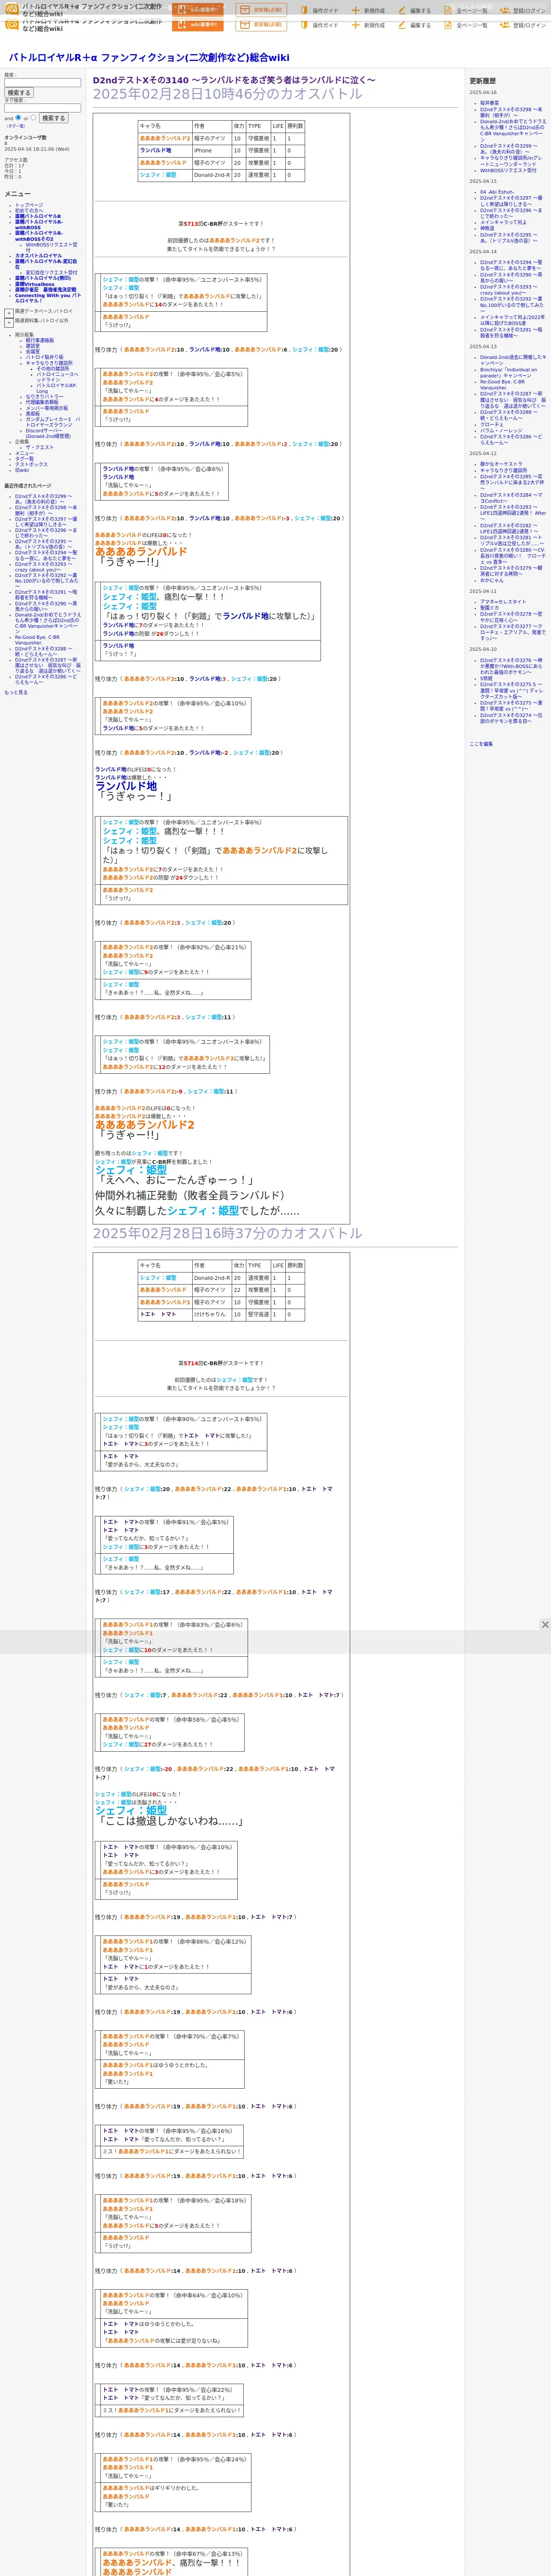Open 直轄@雀荘 最強雀鬼決定戦 link
This screenshot has height=2576, width=551.
[45, 290]
